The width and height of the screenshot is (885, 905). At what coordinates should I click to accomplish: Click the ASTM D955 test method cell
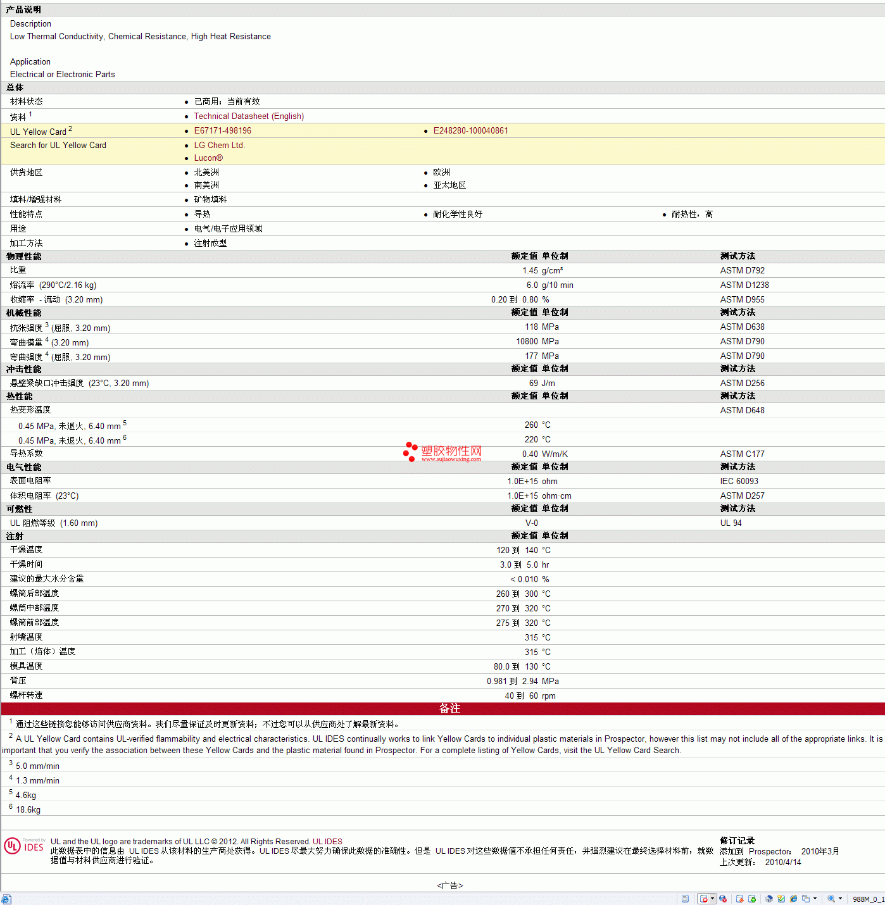pyautogui.click(x=742, y=300)
